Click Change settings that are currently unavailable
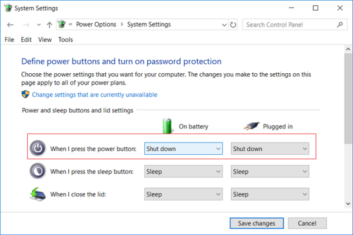This screenshot has height=235, width=353. click(x=95, y=94)
